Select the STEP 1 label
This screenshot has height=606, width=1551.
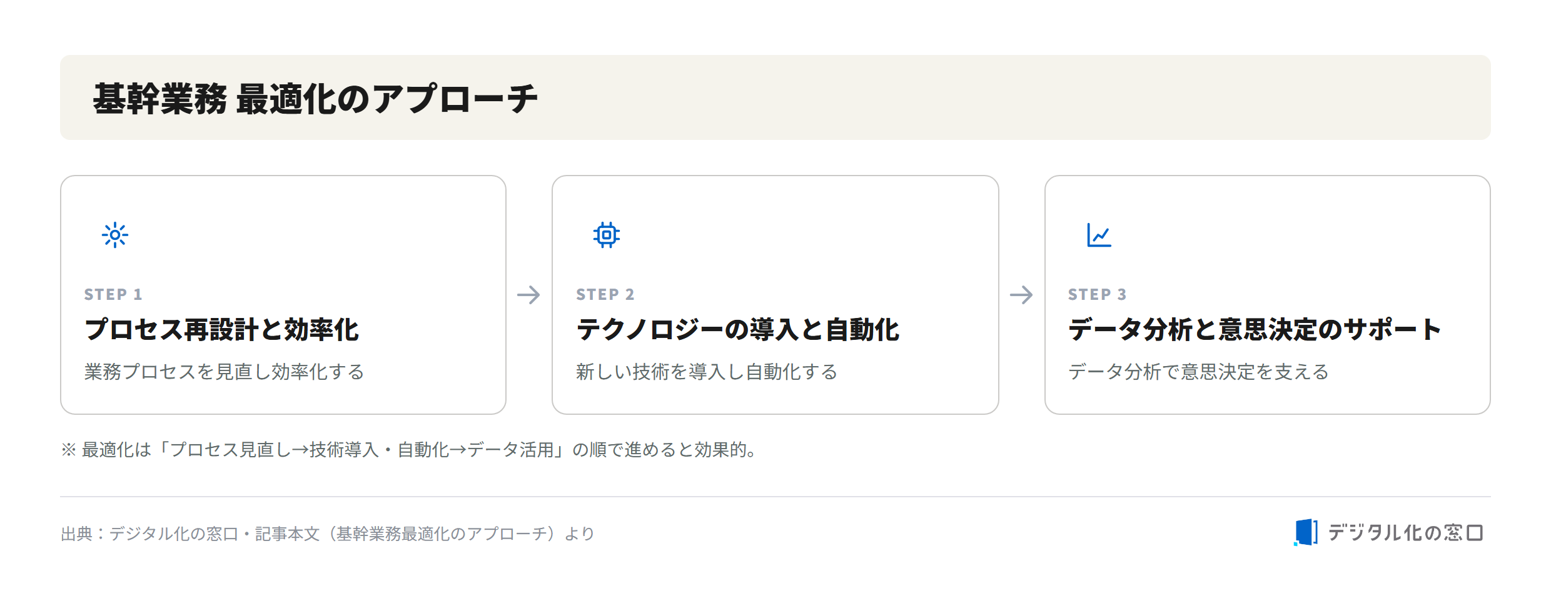113,294
